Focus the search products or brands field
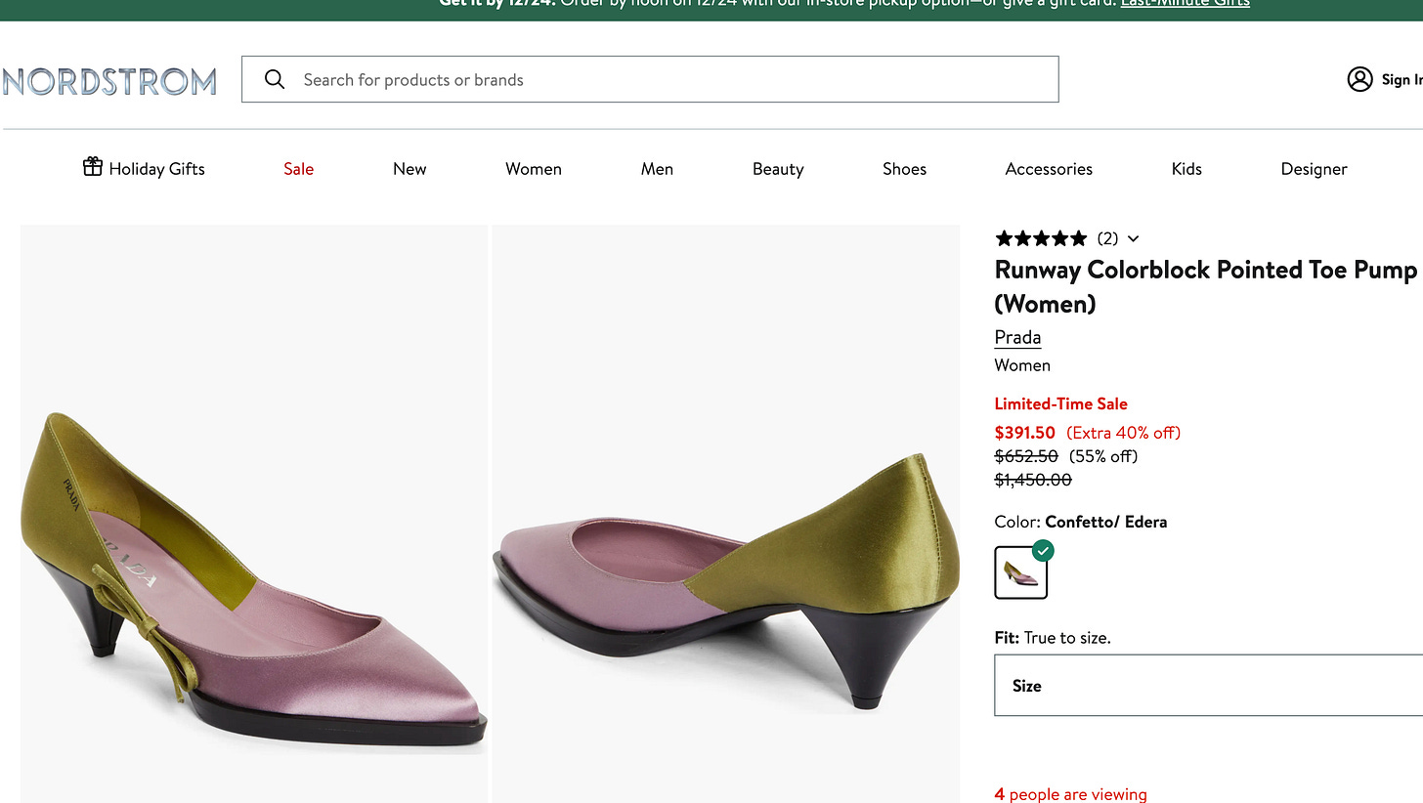The height and width of the screenshot is (803, 1423). pos(650,79)
